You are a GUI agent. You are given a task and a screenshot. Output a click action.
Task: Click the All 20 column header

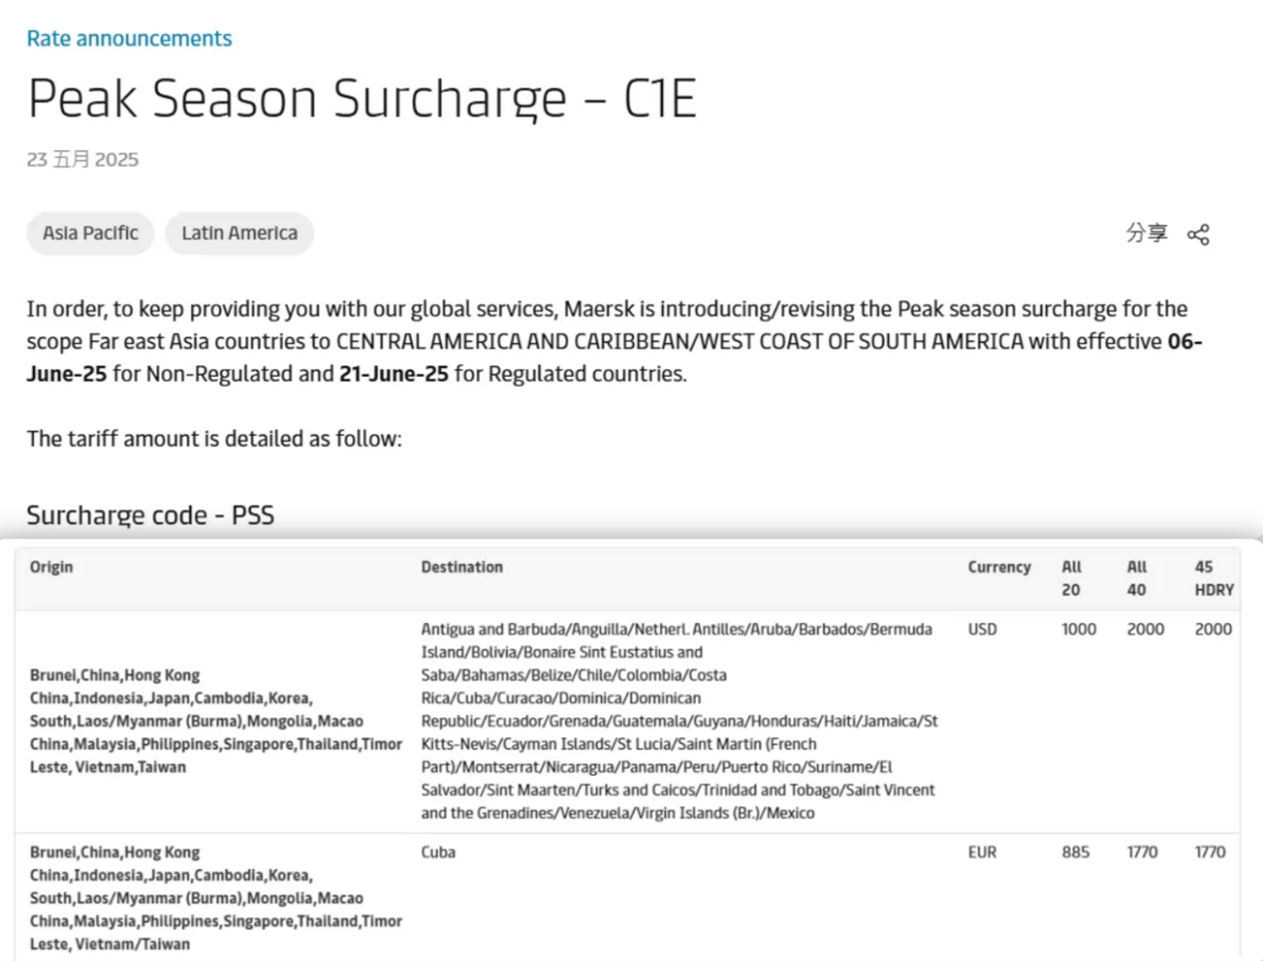click(1071, 578)
